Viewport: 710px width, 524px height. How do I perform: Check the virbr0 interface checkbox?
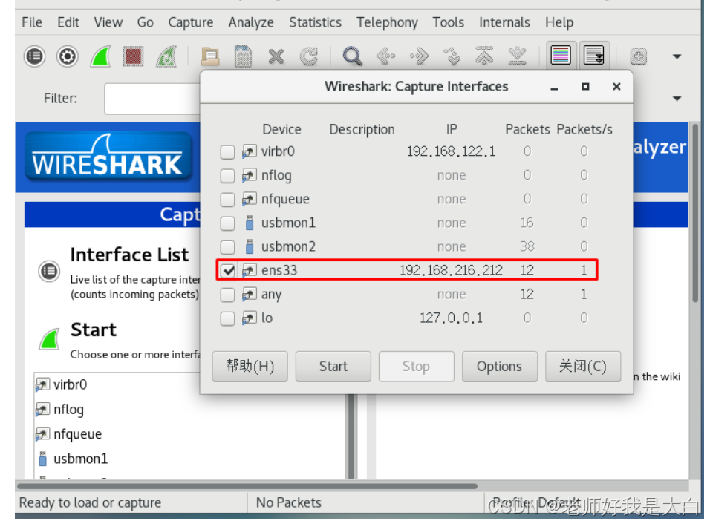pos(227,152)
